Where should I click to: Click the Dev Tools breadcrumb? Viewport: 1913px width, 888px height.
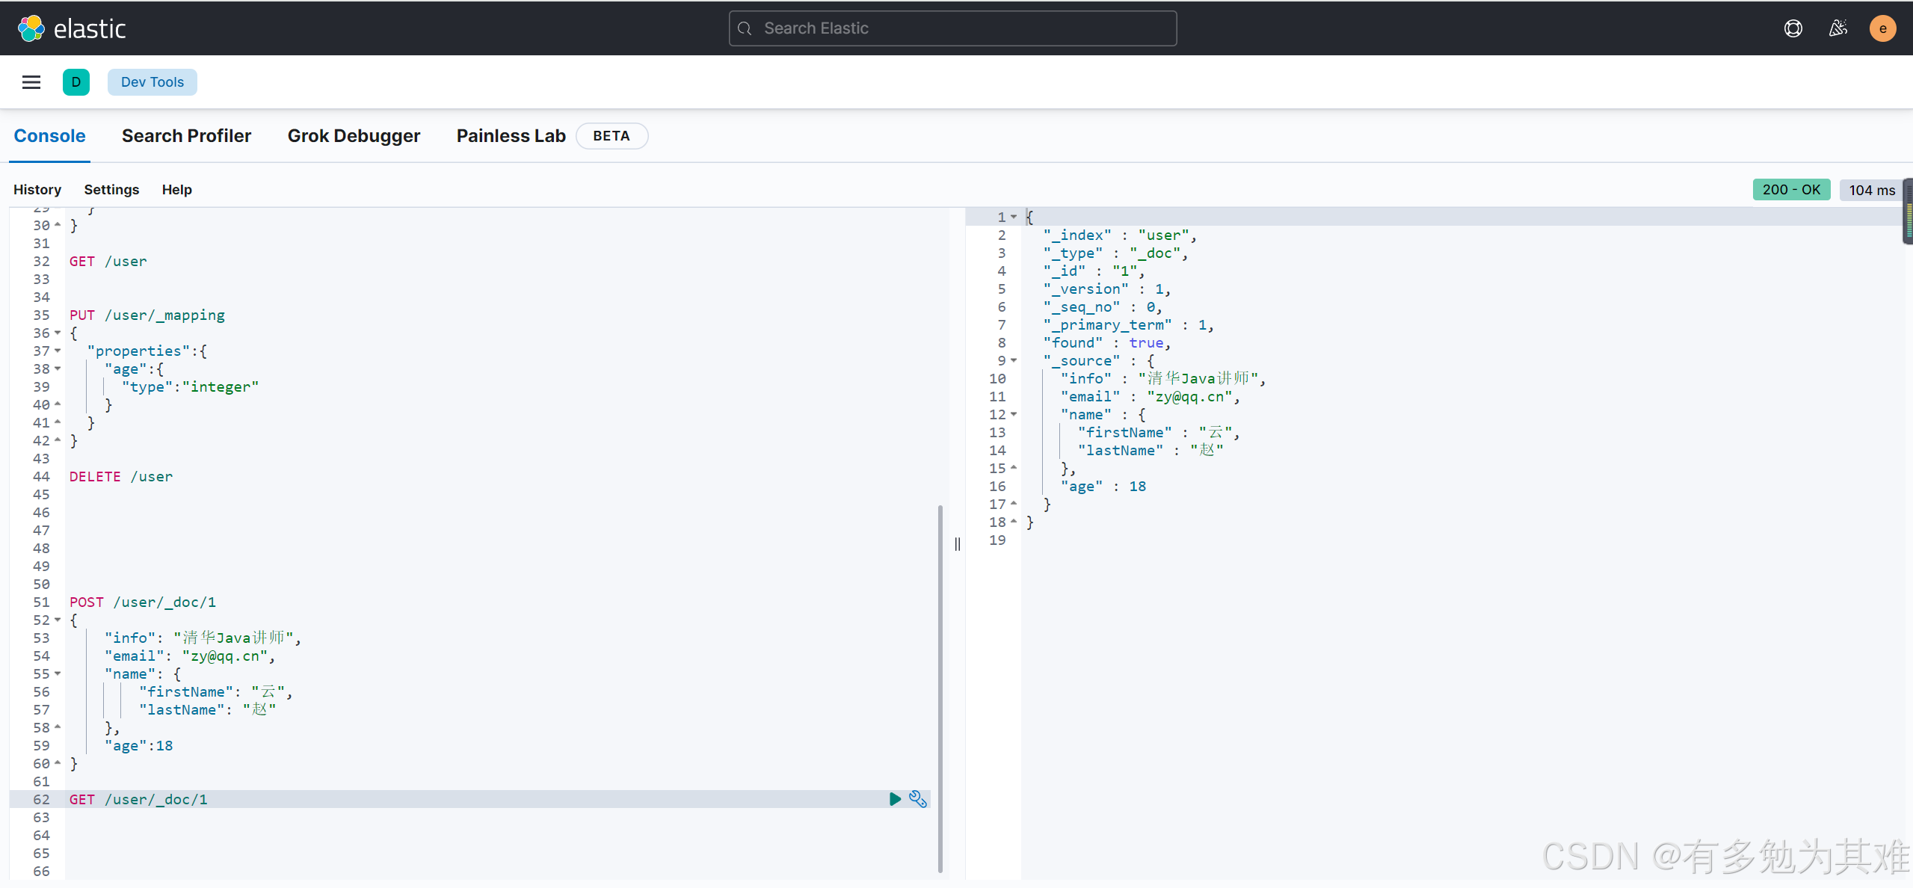tap(152, 82)
